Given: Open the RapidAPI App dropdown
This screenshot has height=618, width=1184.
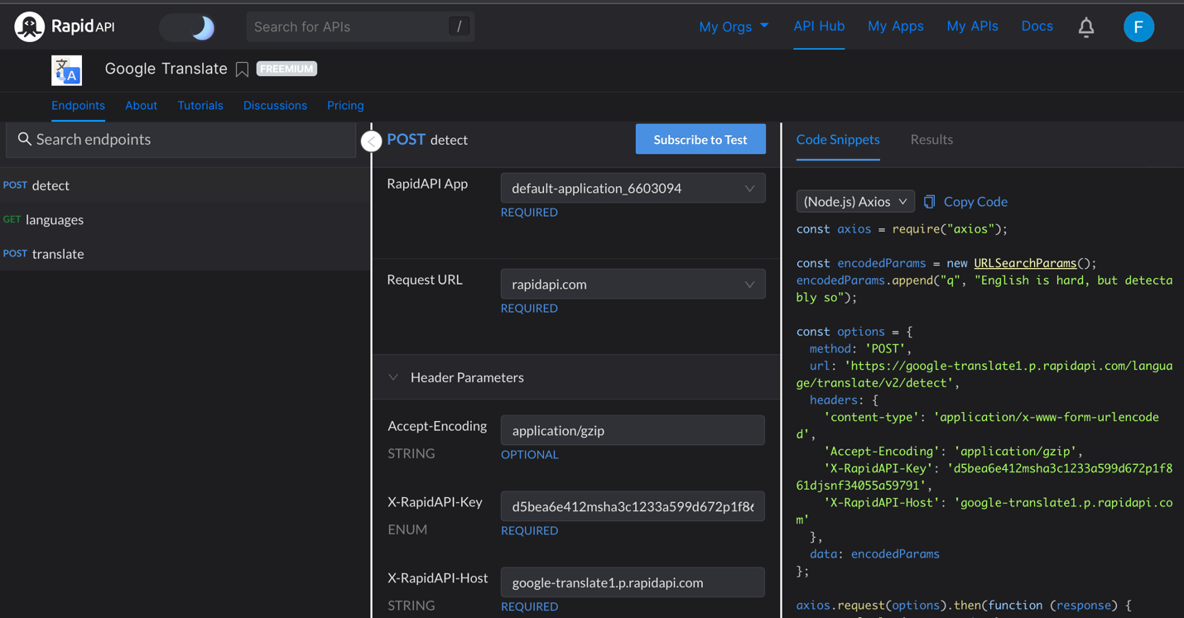Looking at the screenshot, I should (x=633, y=188).
